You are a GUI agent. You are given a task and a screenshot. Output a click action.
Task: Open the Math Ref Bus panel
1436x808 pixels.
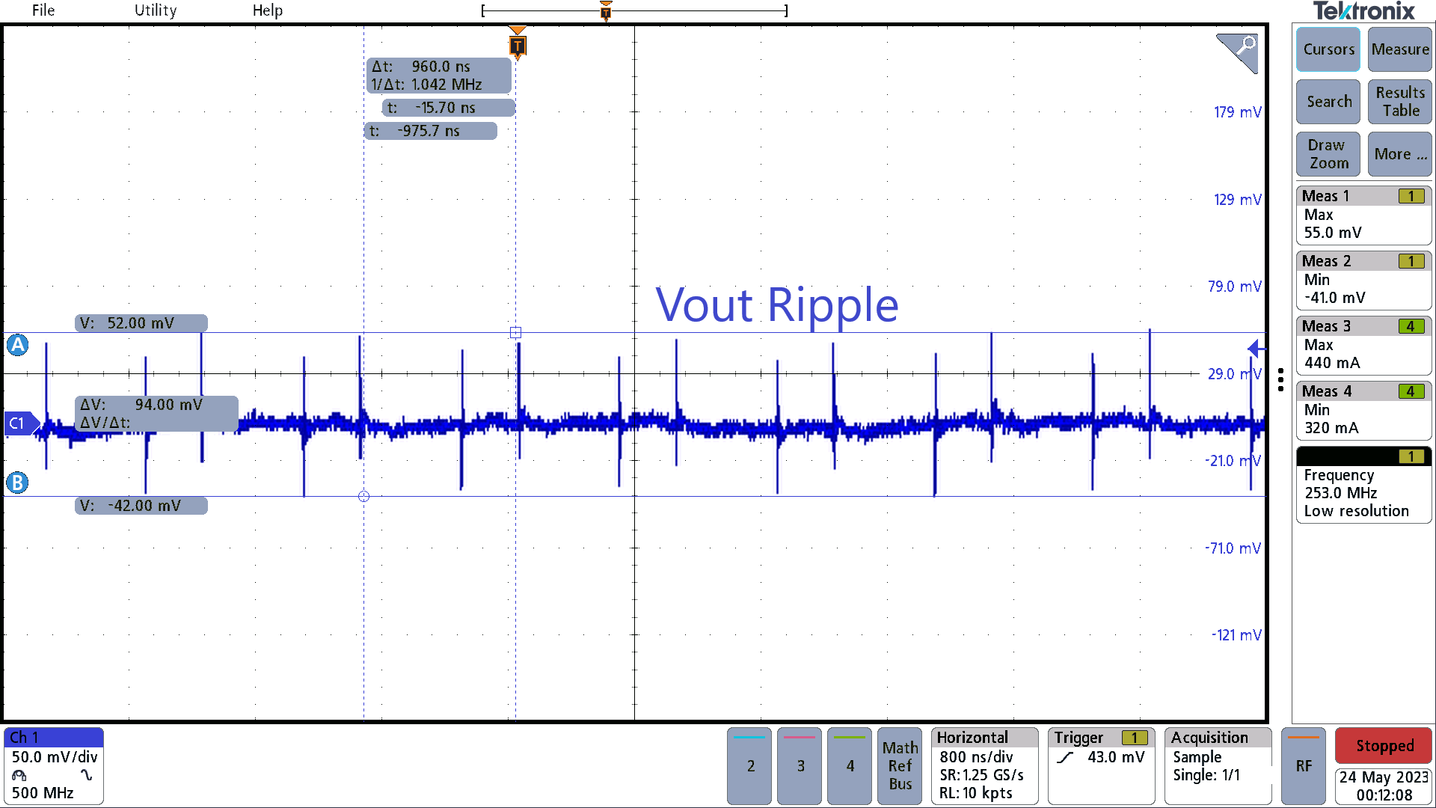pyautogui.click(x=900, y=766)
